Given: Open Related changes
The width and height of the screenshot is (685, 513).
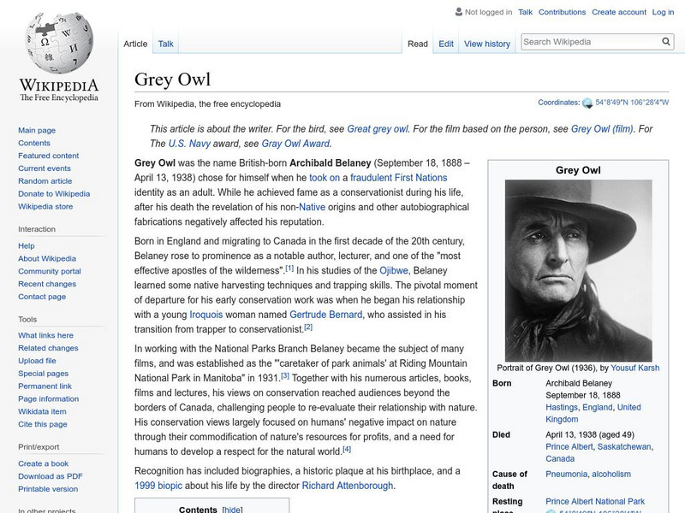Looking at the screenshot, I should pyautogui.click(x=48, y=348).
